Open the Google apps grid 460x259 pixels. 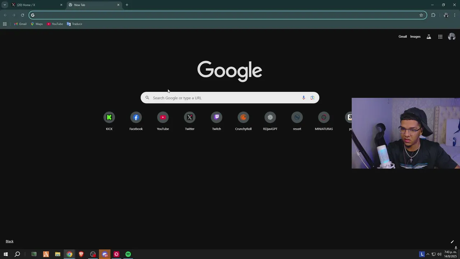point(440,37)
